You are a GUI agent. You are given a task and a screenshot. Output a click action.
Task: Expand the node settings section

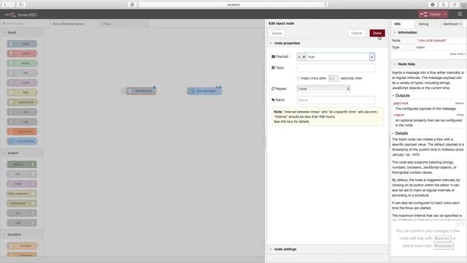[x=271, y=249]
